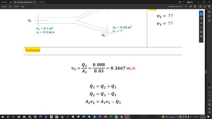Image resolution: width=212 pixels, height=119 pixels.
Task: Print the document using printer icon
Action: point(195,7)
